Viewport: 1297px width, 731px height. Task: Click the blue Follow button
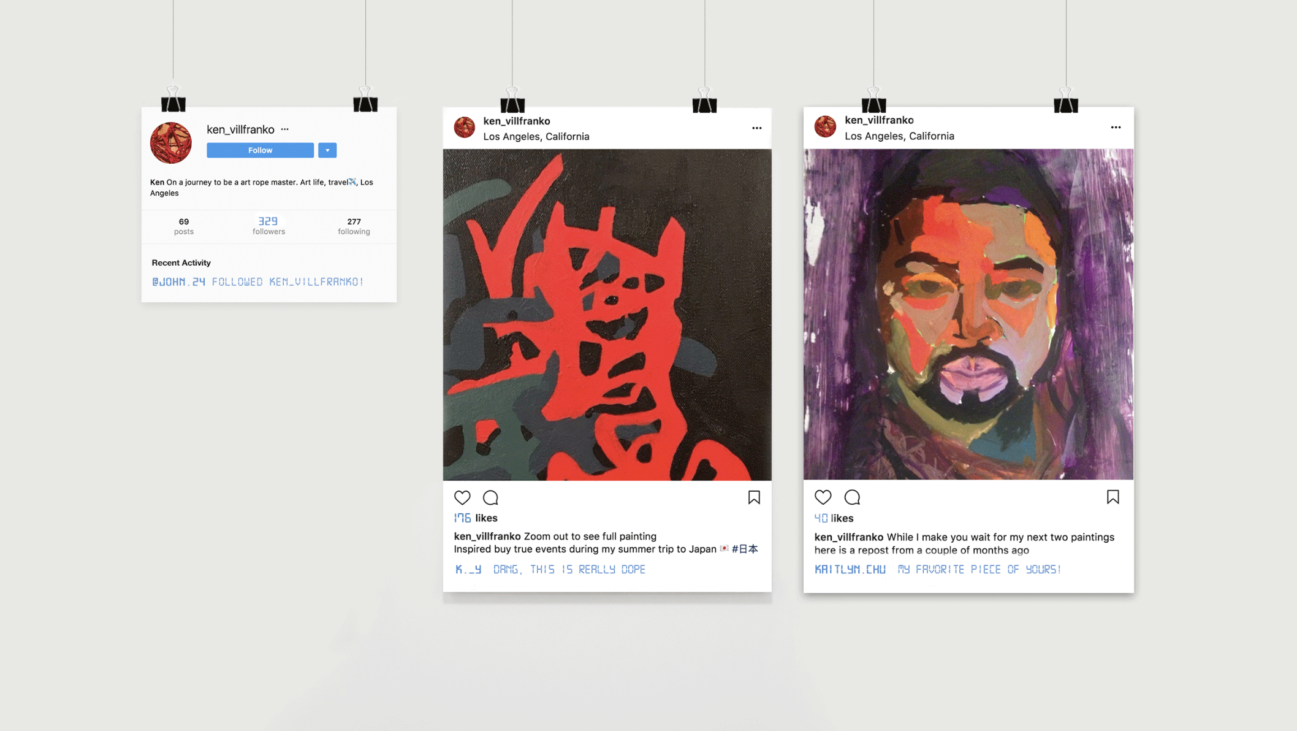pyautogui.click(x=260, y=150)
